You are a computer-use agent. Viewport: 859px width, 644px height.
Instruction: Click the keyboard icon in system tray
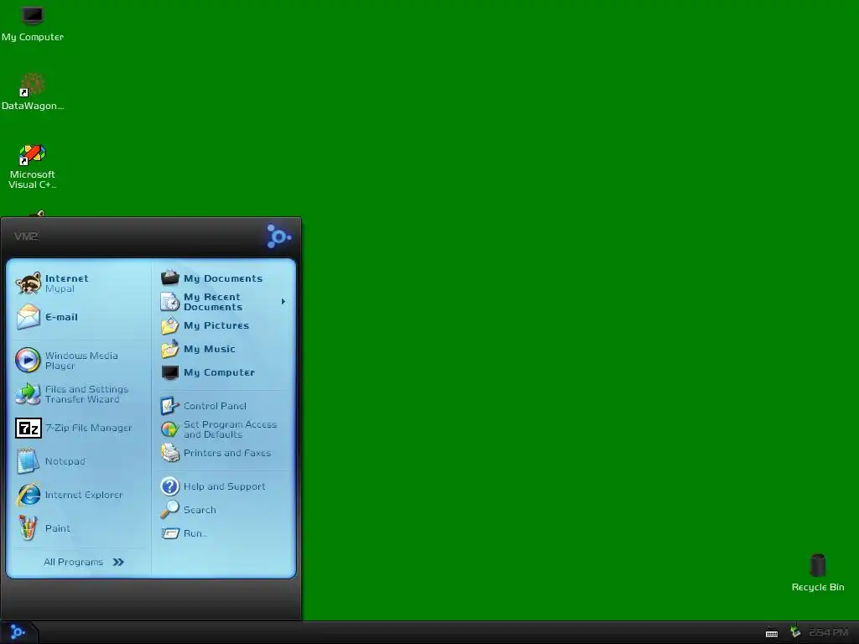tap(772, 634)
